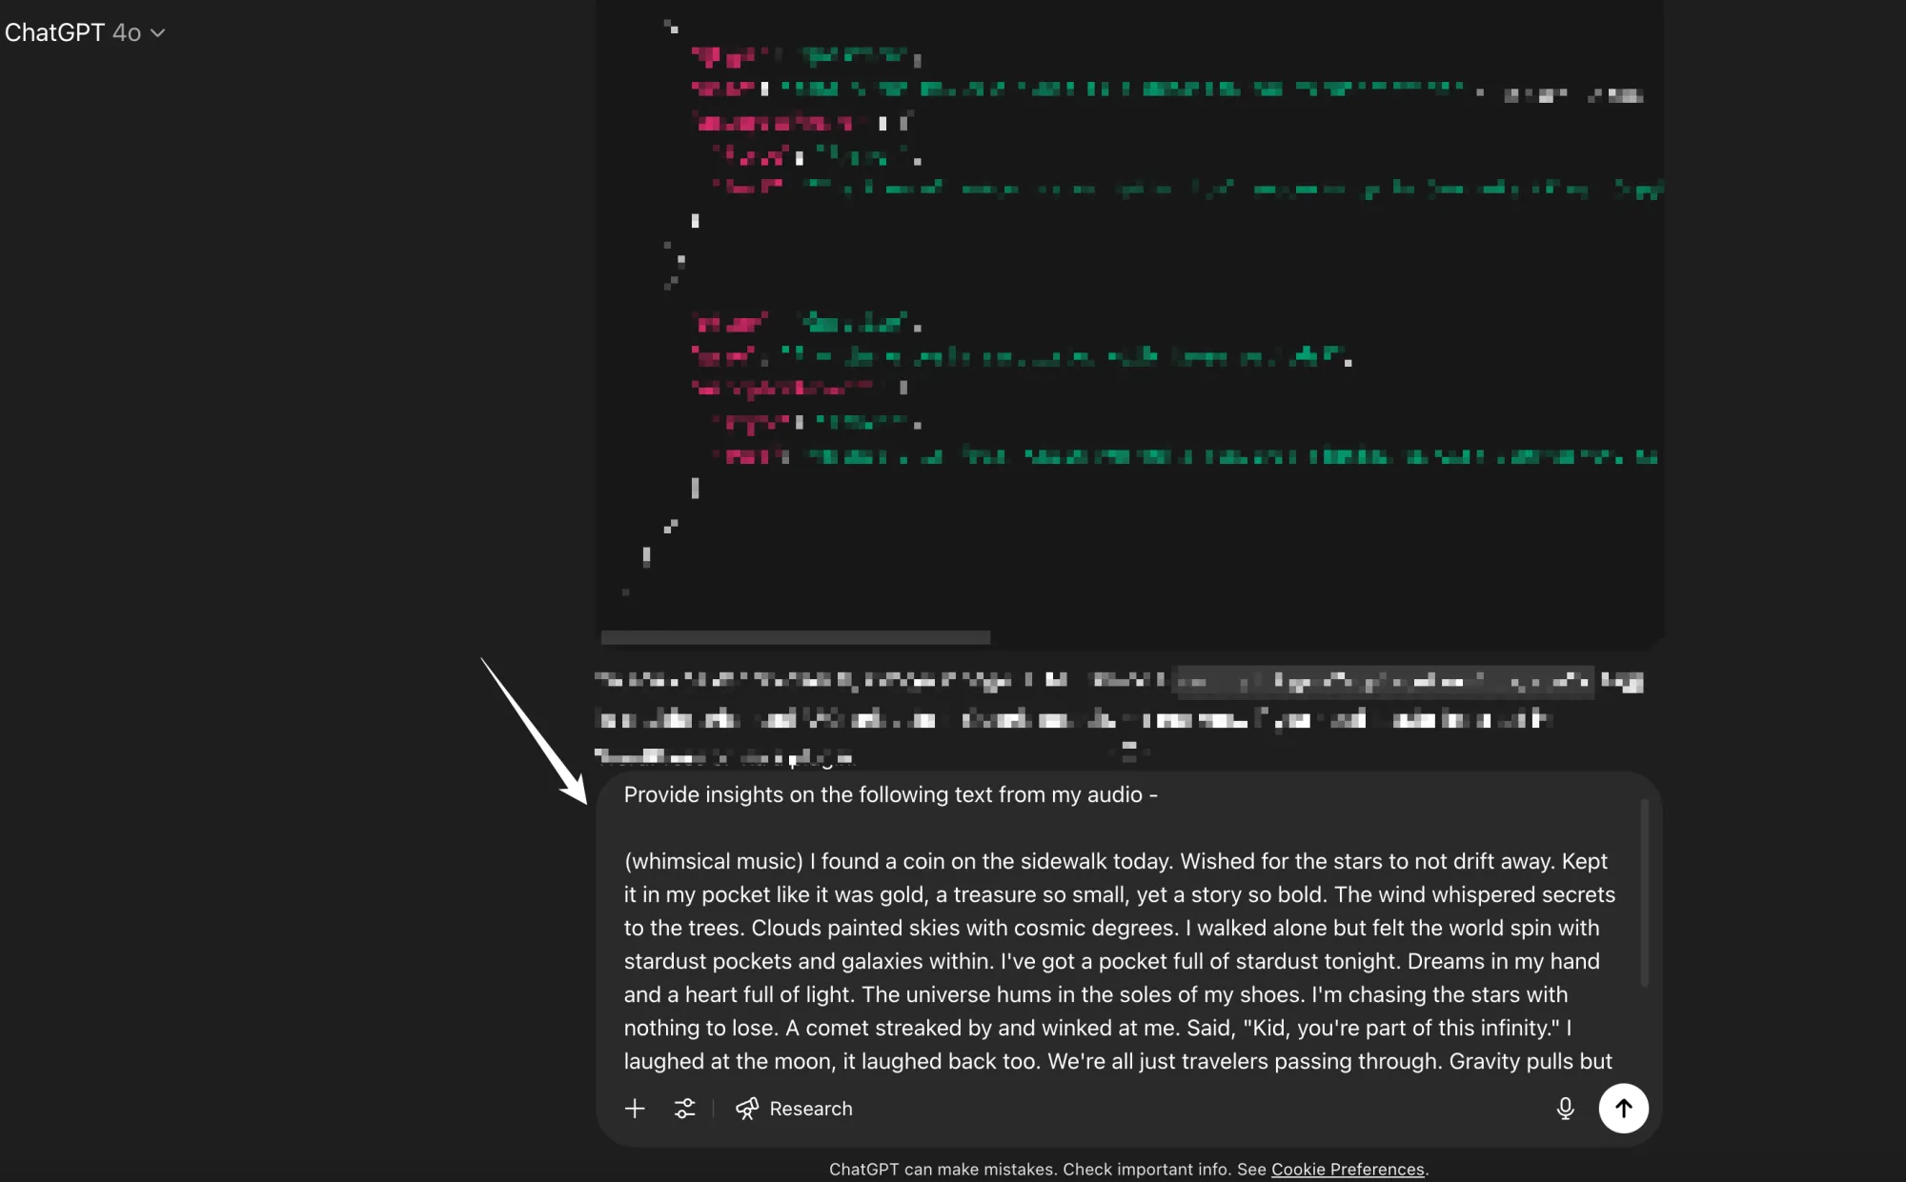
Task: Toggle the Research mode label
Action: click(810, 1109)
